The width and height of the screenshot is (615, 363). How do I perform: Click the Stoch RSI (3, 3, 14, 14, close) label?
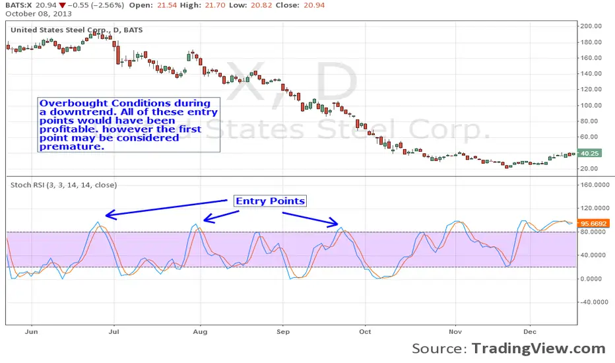click(x=63, y=185)
